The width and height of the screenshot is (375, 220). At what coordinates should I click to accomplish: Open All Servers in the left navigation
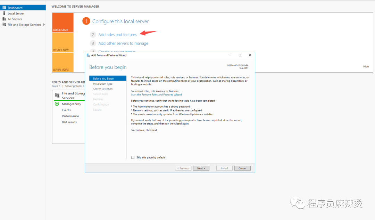pyautogui.click(x=23, y=19)
